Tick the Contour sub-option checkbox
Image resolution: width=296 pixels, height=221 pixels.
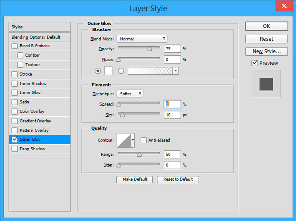[x=20, y=55]
